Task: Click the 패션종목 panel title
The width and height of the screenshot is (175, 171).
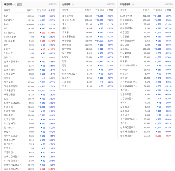Action: [8, 4]
